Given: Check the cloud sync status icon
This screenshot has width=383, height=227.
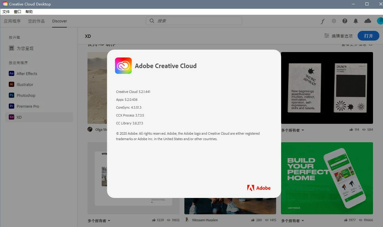Looking at the screenshot, I should tap(368, 21).
